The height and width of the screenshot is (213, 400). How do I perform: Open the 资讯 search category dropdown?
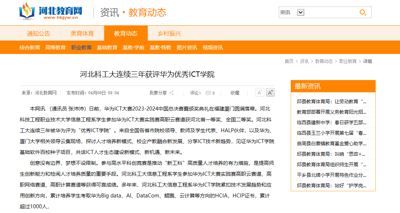coord(301,12)
